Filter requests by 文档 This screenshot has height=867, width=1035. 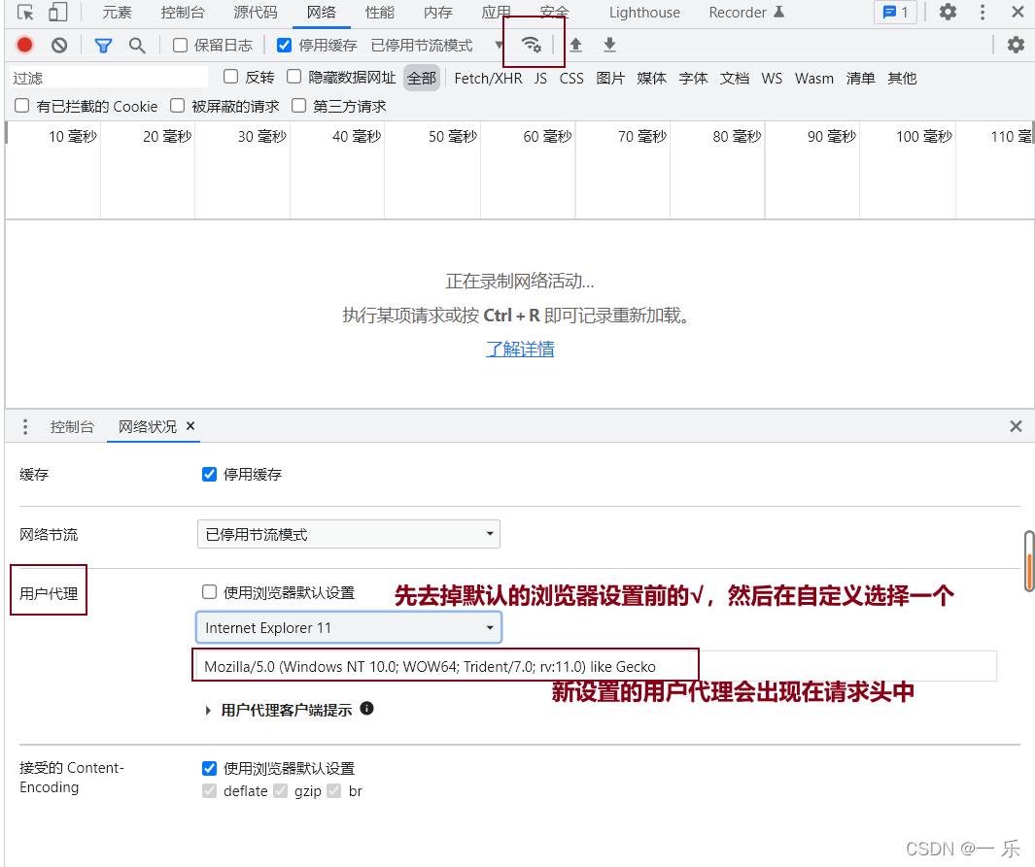click(735, 79)
